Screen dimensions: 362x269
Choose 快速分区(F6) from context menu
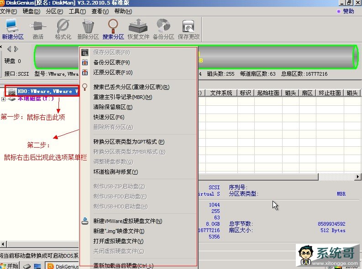coord(109,117)
